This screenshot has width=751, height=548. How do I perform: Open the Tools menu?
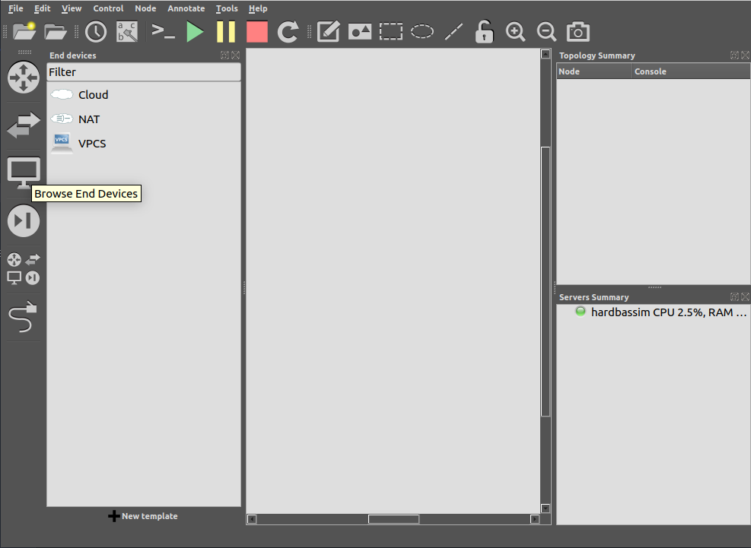tap(227, 8)
